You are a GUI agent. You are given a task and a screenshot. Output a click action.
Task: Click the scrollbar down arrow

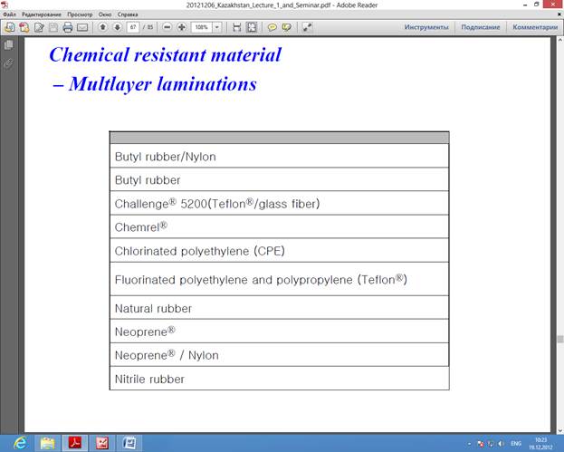click(x=560, y=430)
